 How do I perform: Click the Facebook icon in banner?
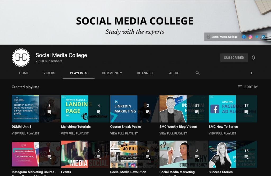click(244, 37)
